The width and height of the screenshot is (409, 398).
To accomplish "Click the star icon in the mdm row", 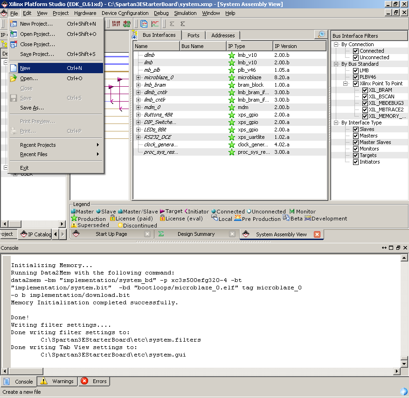I will tap(232, 107).
